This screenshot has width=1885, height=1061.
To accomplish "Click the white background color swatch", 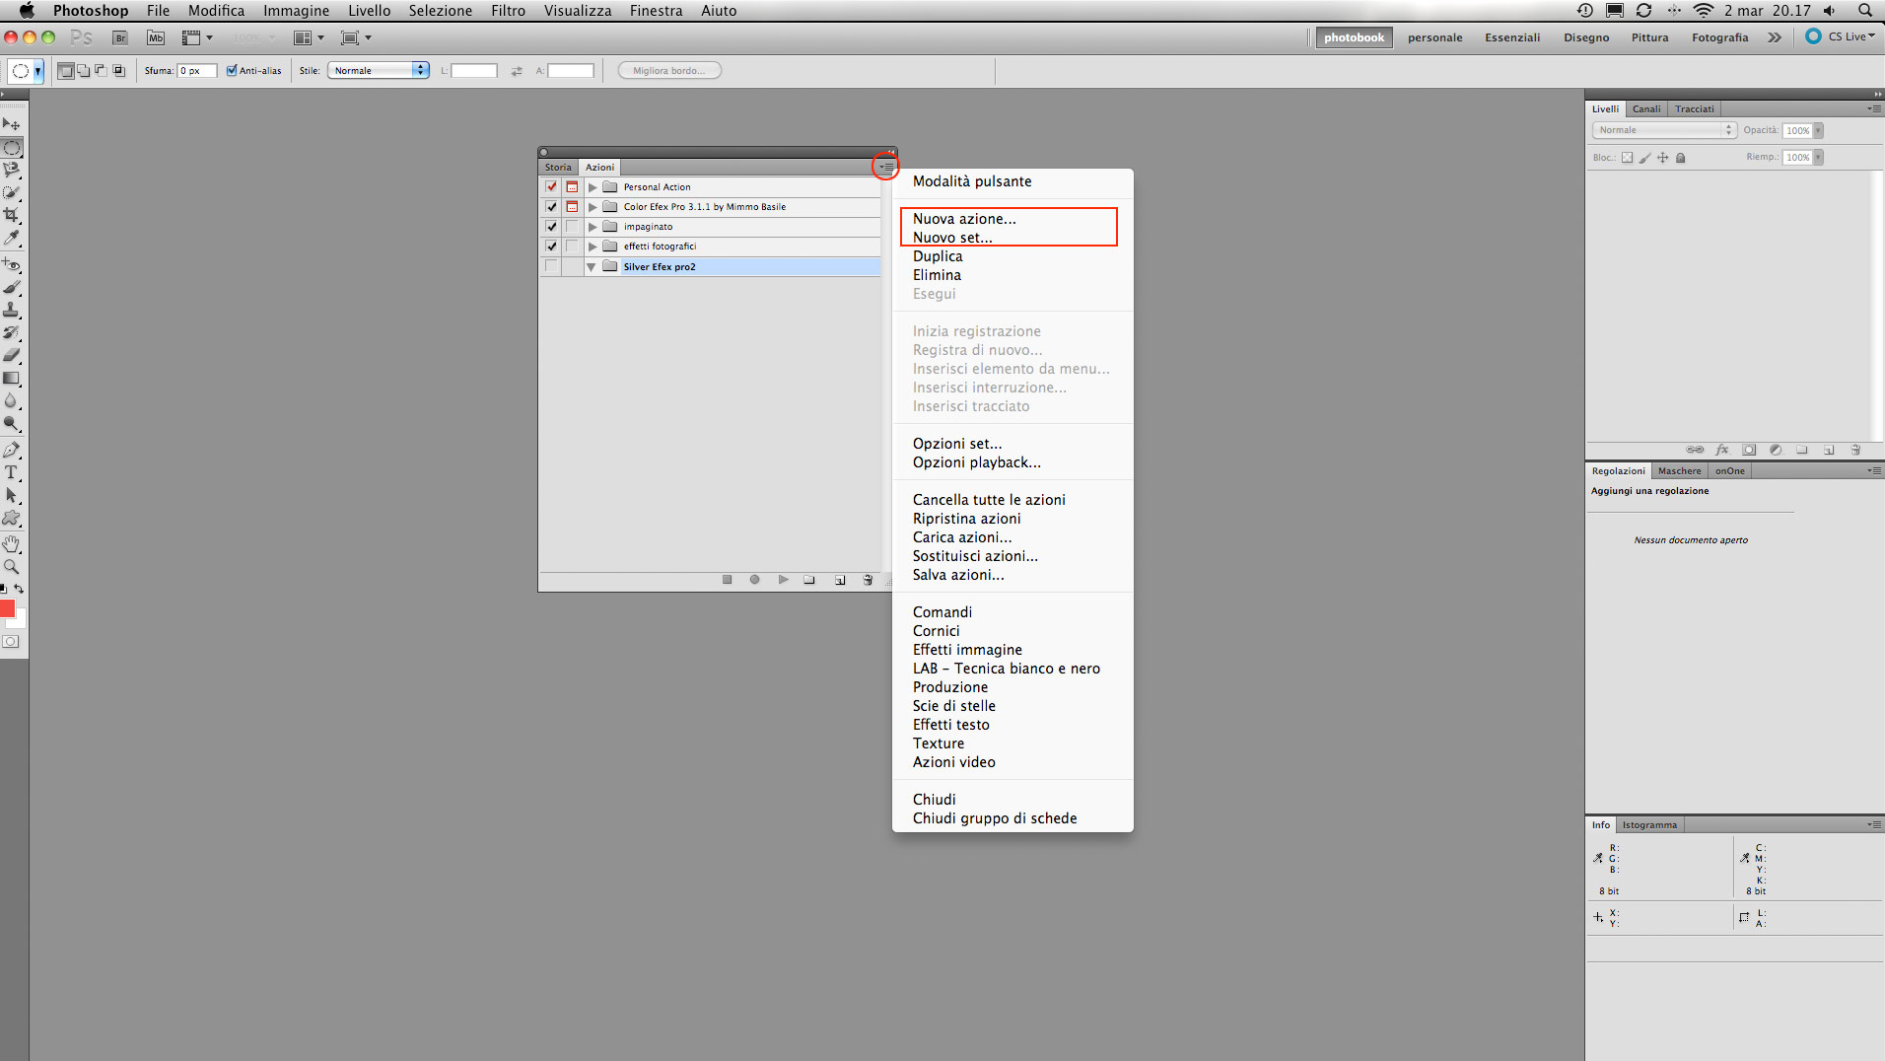I will (x=21, y=619).
